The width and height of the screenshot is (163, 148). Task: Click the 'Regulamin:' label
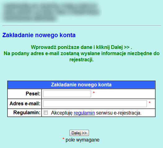pos(27,113)
